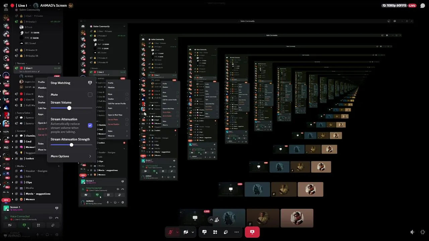Click the soundboard button in left voice panel

[x=53, y=225]
